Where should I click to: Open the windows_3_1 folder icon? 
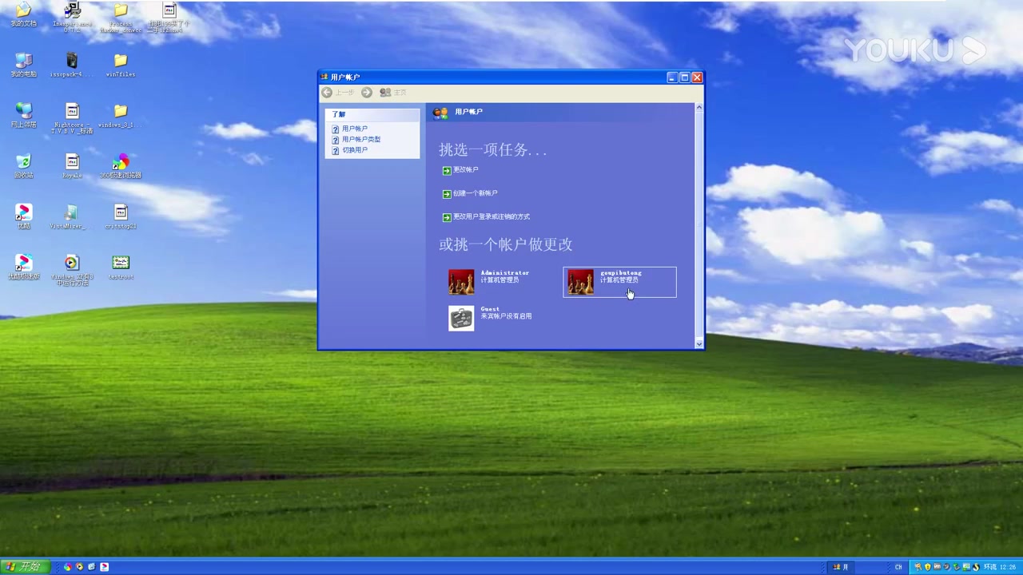click(x=121, y=115)
